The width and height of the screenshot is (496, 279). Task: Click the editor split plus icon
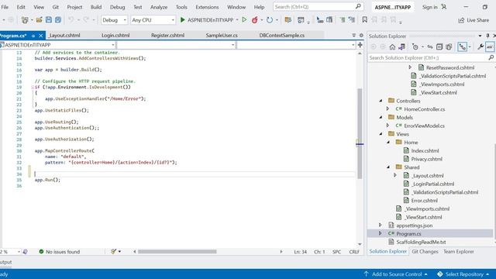click(x=360, y=45)
